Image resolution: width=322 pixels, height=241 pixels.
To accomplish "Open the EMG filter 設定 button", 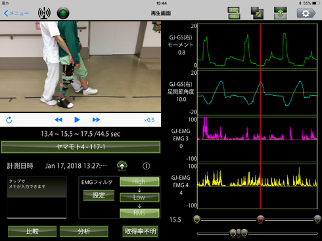I will point(99,195).
